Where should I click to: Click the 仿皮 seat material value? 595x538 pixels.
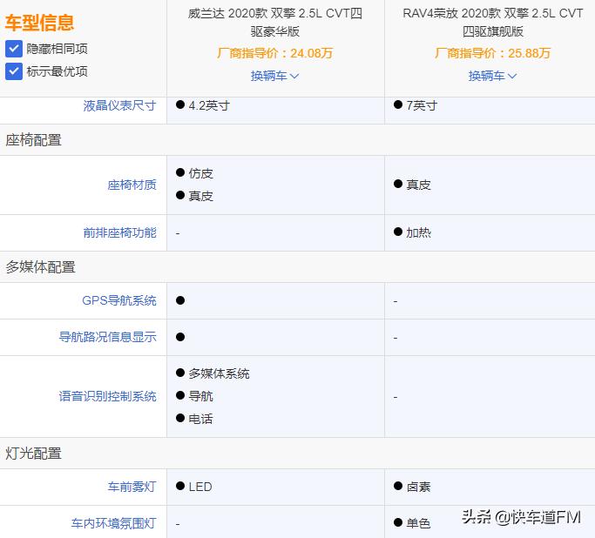click(200, 173)
